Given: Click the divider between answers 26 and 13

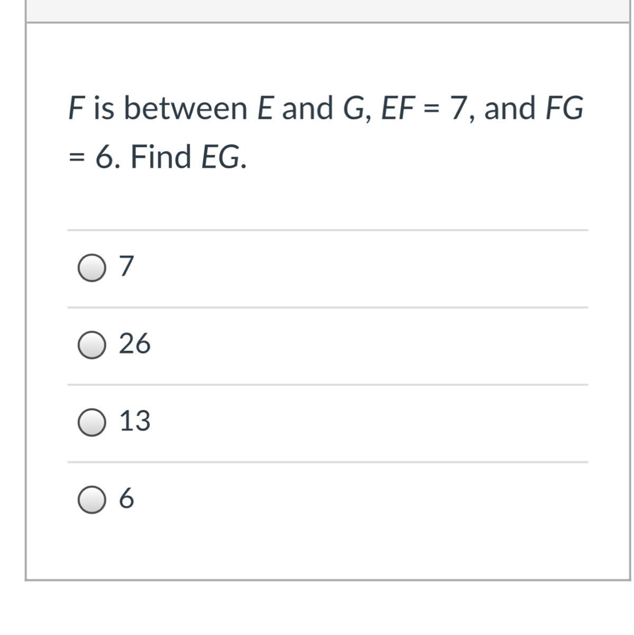Looking at the screenshot, I should click(x=328, y=385).
